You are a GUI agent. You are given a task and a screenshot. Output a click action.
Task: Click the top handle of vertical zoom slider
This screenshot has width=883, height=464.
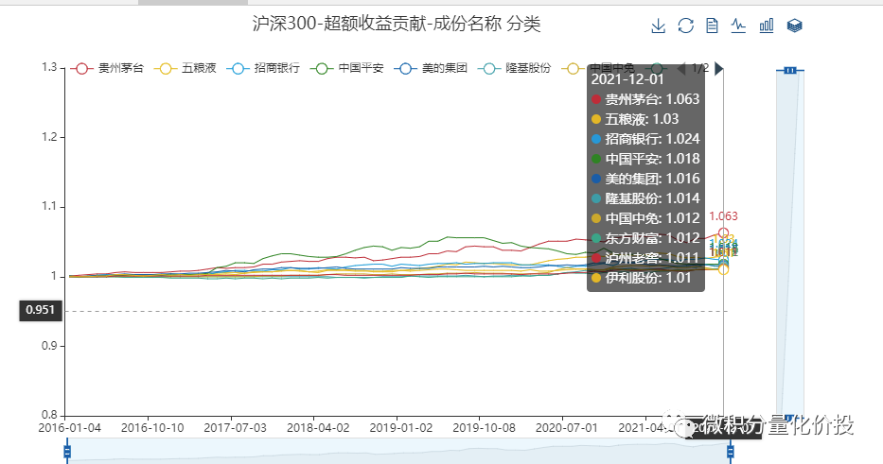point(789,70)
